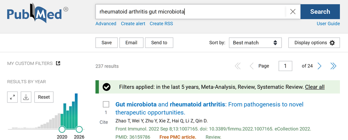This screenshot has width=348, height=140.
Task: Open the Display options menu
Action: tap(314, 43)
